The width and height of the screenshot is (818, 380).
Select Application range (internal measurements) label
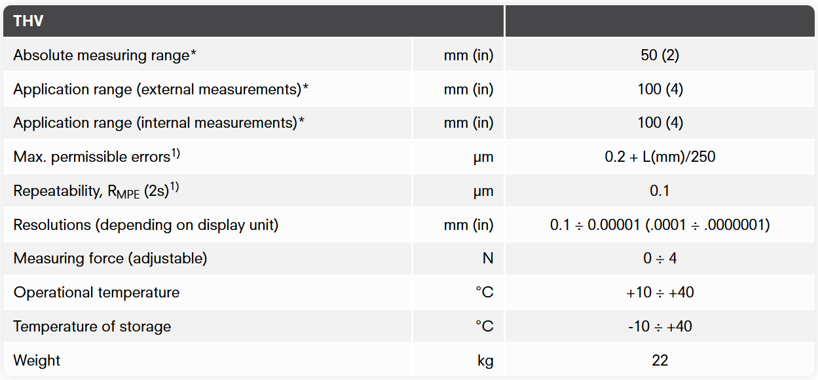[159, 123]
